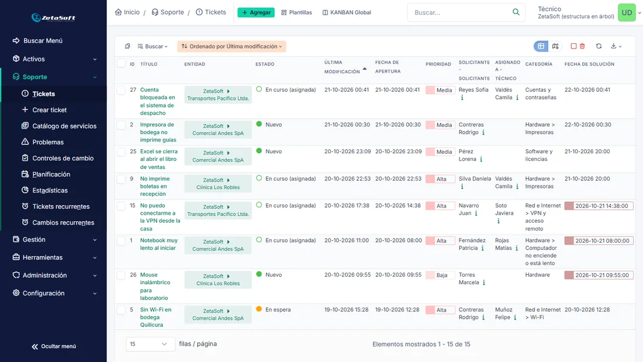Switch to the map view icon
Image resolution: width=643 pixels, height=362 pixels.
coord(555,46)
